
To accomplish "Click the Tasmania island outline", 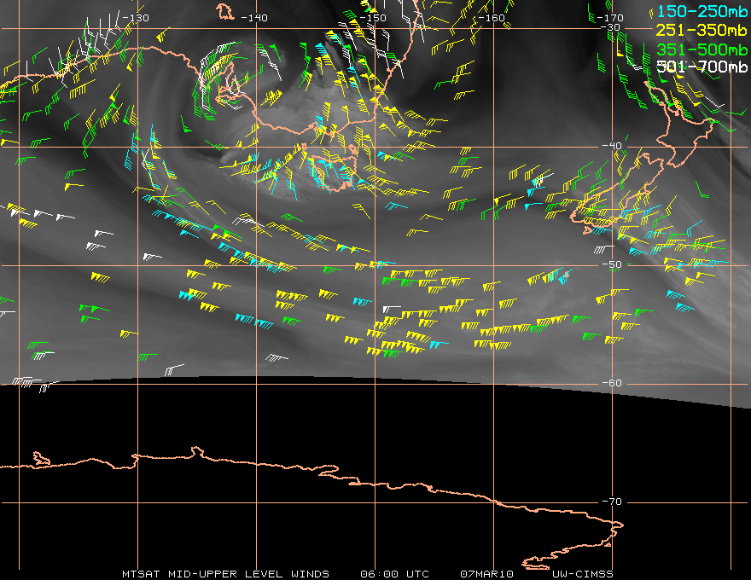I will pyautogui.click(x=334, y=173).
